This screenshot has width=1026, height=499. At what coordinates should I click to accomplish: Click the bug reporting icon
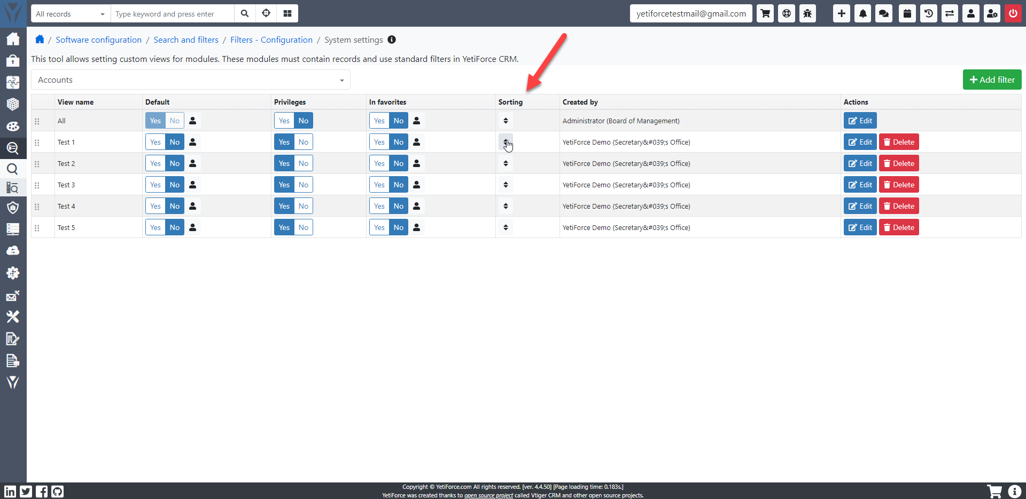coord(807,13)
